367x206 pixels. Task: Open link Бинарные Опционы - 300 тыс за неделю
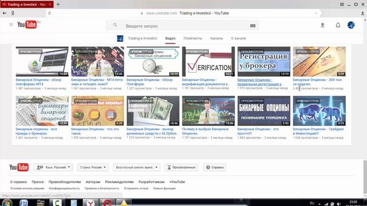317,82
